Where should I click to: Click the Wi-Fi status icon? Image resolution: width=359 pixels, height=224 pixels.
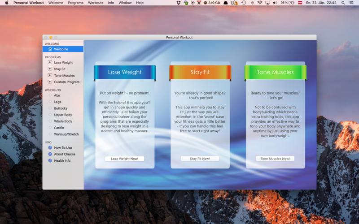pyautogui.click(x=260, y=3)
